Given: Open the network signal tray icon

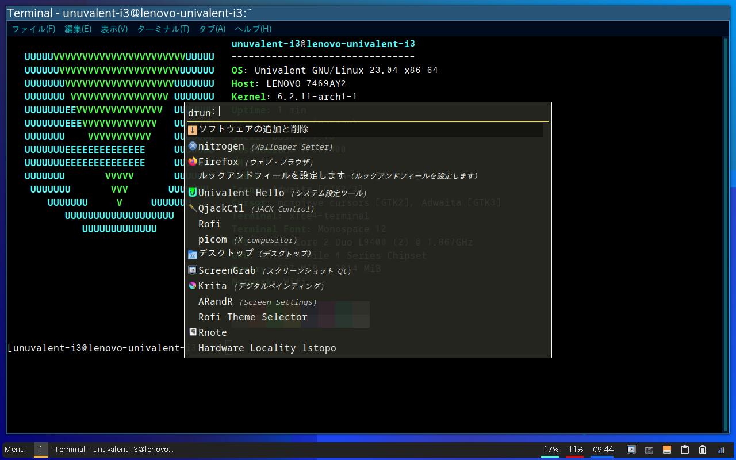Looking at the screenshot, I should coord(720,450).
